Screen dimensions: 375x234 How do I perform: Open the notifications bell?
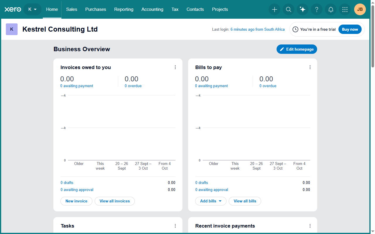(x=331, y=9)
